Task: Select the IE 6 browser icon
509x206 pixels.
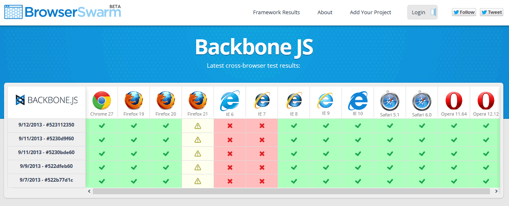Action: click(230, 101)
